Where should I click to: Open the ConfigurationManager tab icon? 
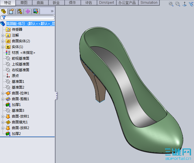(x=20, y=11)
